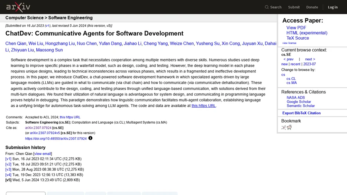Open NASA ADS references
This screenshot has width=347, height=195.
(x=296, y=98)
